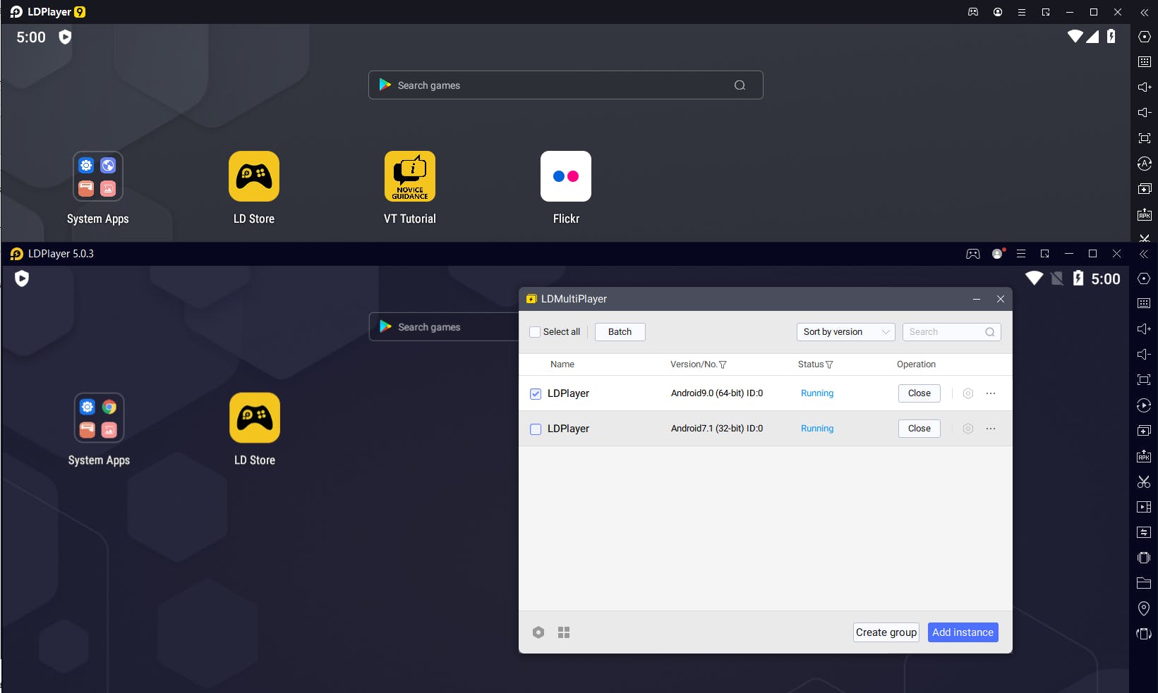
Task: Toggle fullscreen in LDPlayer 9 sidebar
Action: (1145, 138)
